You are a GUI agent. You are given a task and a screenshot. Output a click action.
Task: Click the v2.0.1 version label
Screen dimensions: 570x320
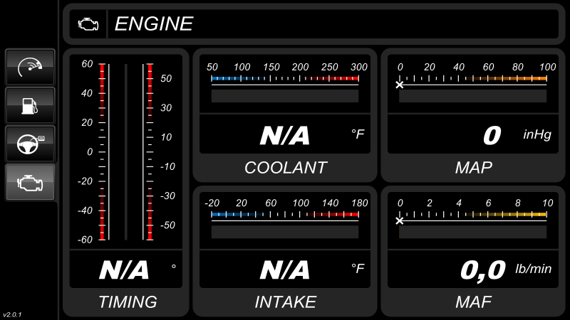[12, 314]
